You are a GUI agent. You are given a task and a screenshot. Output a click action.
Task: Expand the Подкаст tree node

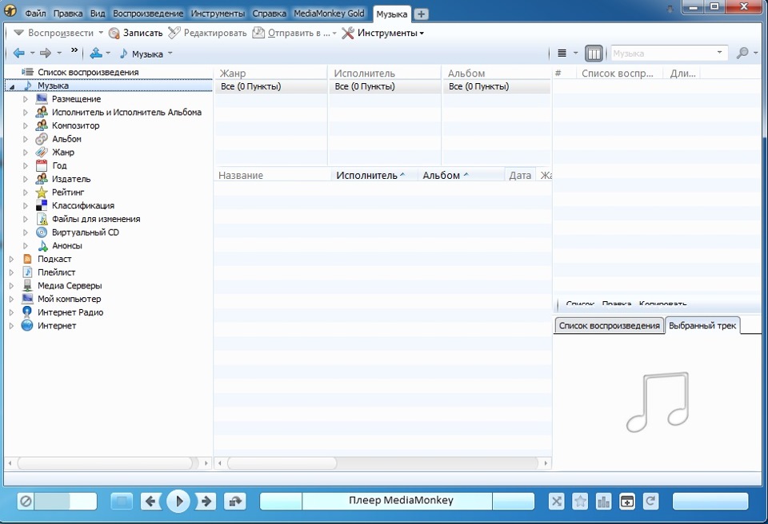[x=10, y=259]
